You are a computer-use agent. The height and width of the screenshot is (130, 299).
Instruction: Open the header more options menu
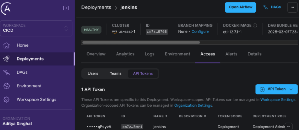[x=292, y=7]
